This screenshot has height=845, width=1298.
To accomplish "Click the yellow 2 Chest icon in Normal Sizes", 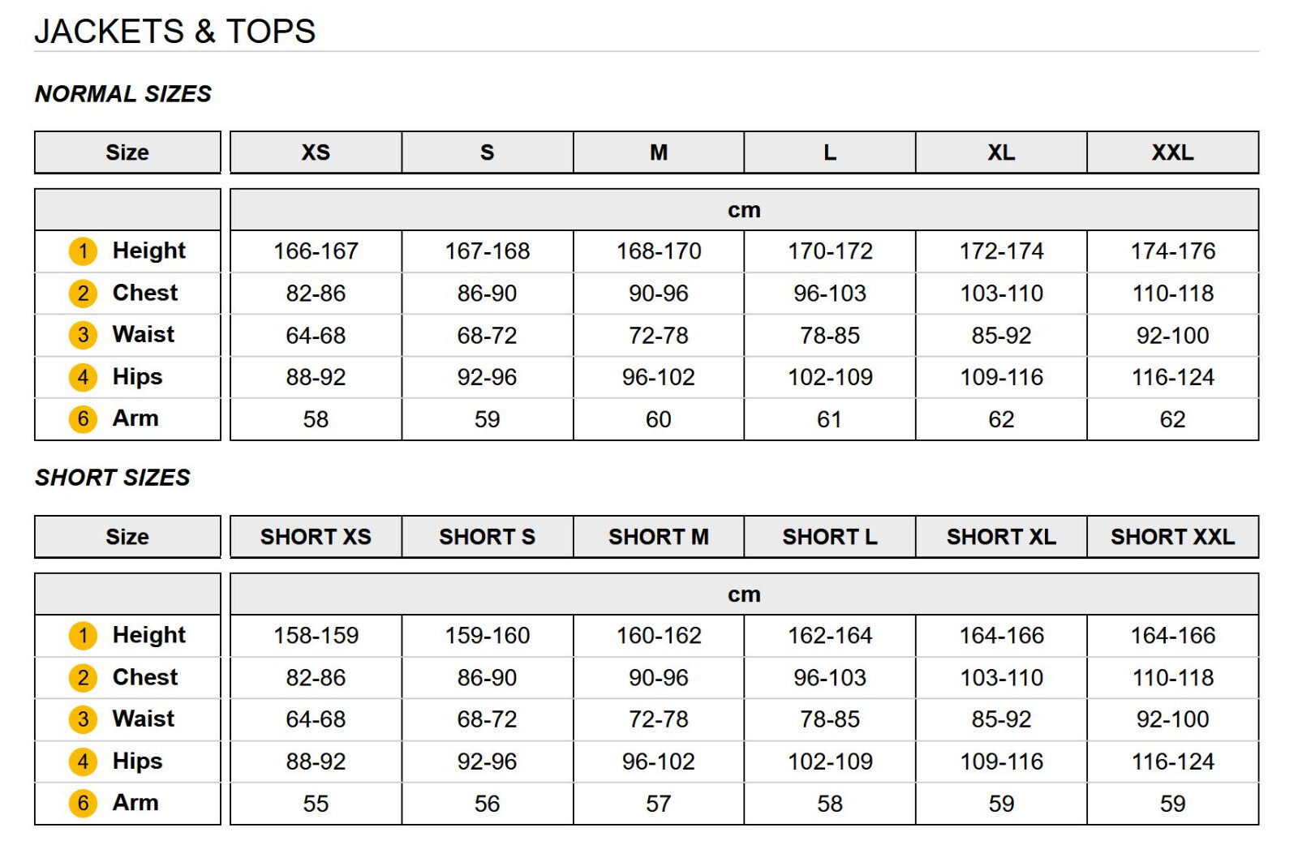I will [x=83, y=294].
